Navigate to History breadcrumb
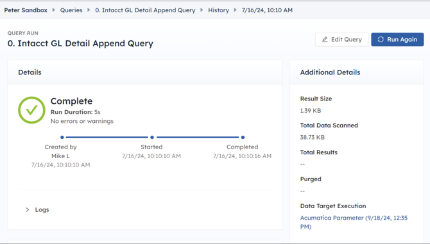The height and width of the screenshot is (244, 430). click(219, 10)
